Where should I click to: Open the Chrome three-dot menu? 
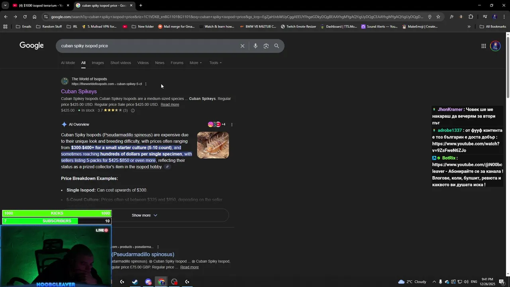[504, 17]
